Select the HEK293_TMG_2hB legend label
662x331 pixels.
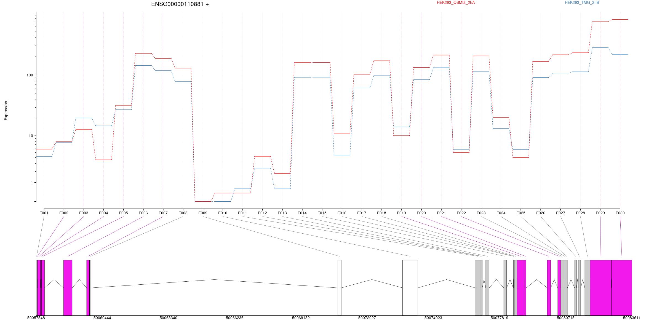[582, 2]
